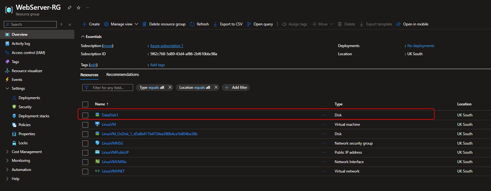Select the Export to CSV icon
The image size is (491, 191).
[215, 24]
